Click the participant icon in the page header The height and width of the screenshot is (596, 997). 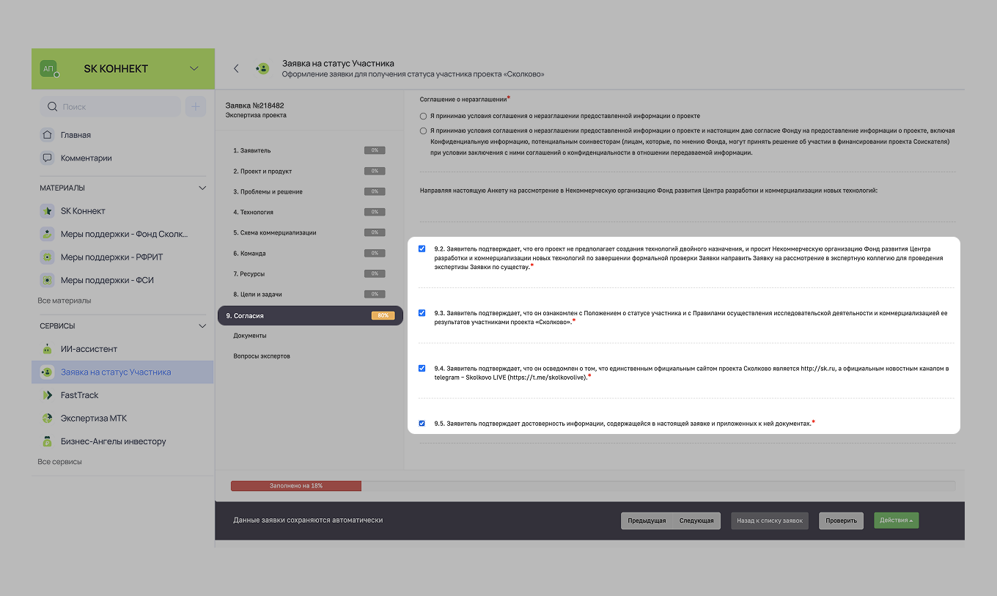tap(262, 68)
